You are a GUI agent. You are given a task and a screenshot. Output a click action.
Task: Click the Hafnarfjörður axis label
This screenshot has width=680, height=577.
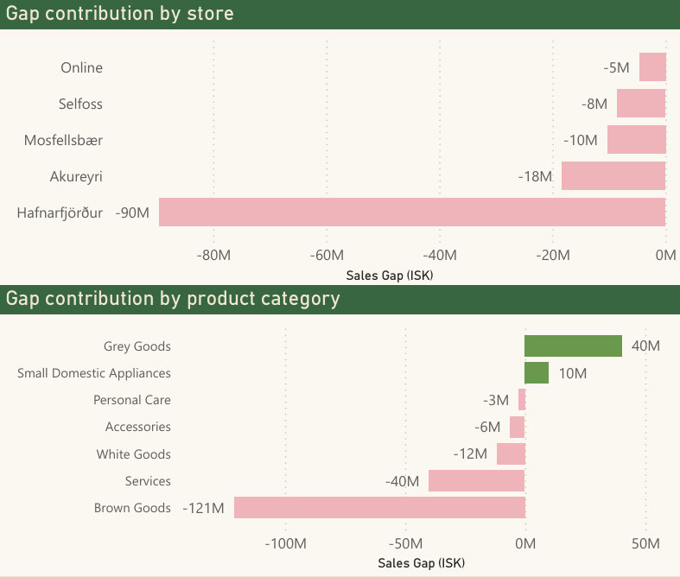(x=60, y=212)
